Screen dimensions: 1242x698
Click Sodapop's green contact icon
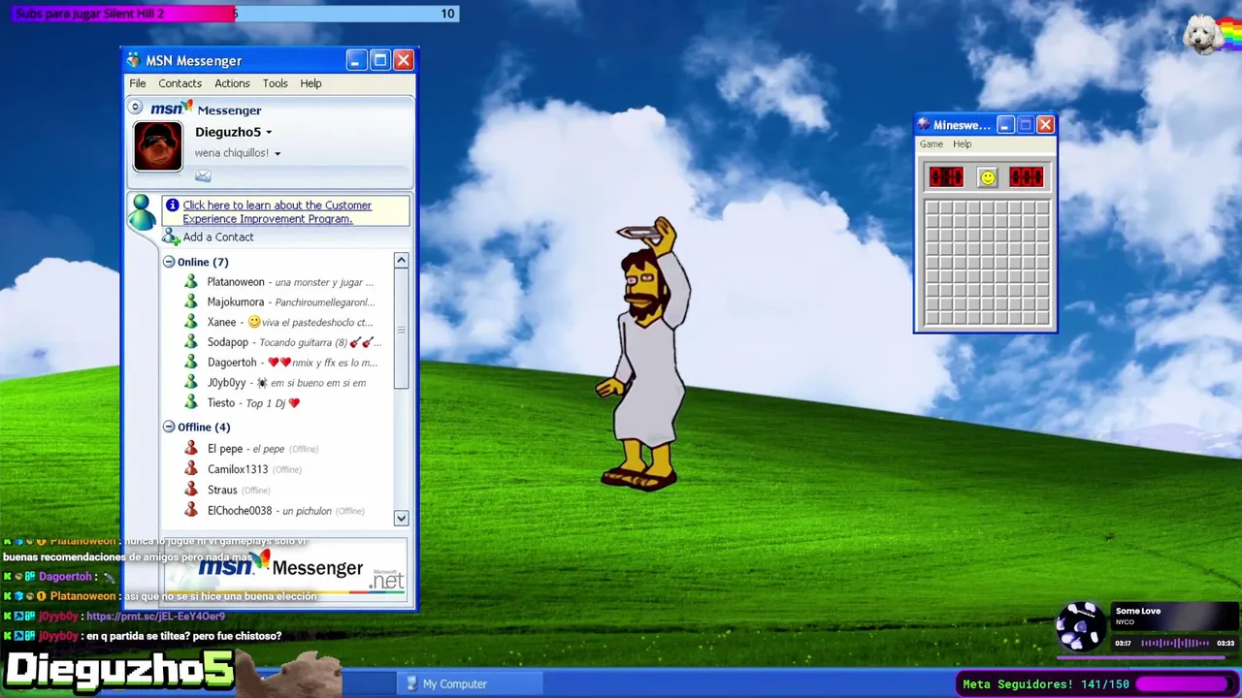point(191,342)
